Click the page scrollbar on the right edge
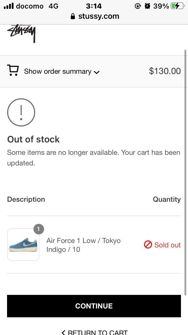The height and width of the screenshot is (335, 188). tap(185, 171)
